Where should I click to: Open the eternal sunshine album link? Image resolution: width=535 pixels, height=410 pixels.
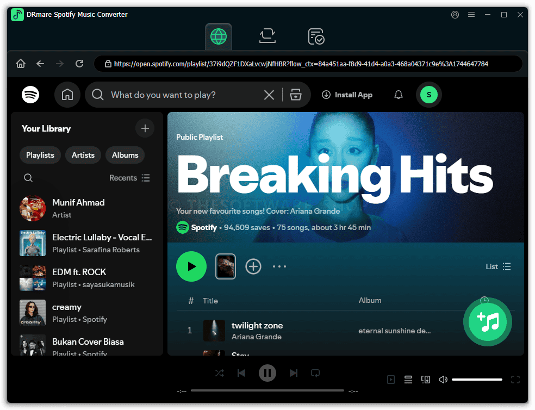pyautogui.click(x=394, y=331)
